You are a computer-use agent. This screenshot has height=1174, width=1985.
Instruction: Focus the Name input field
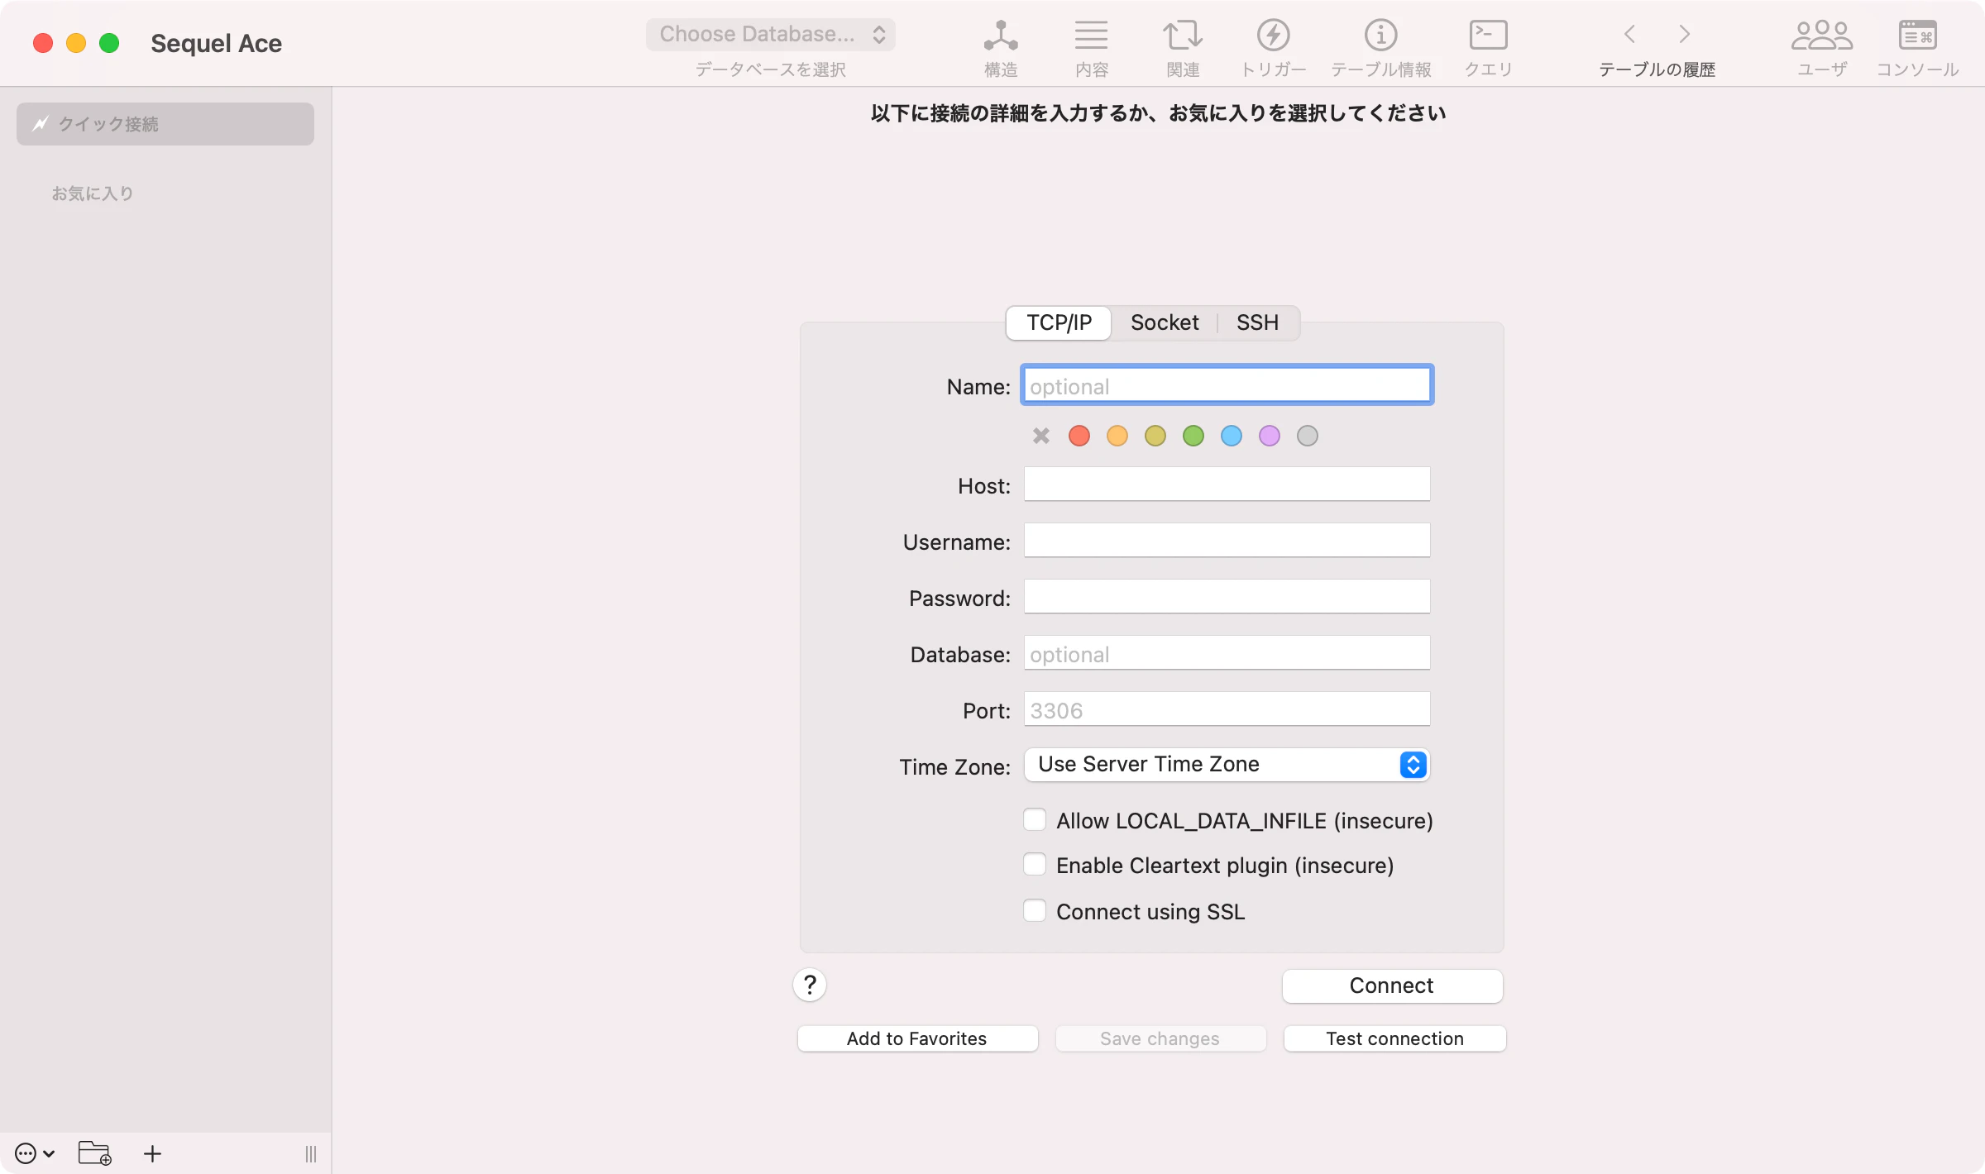(1227, 385)
